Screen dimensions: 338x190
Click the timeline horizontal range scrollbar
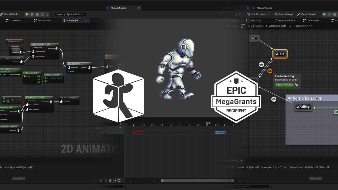coord(197,181)
